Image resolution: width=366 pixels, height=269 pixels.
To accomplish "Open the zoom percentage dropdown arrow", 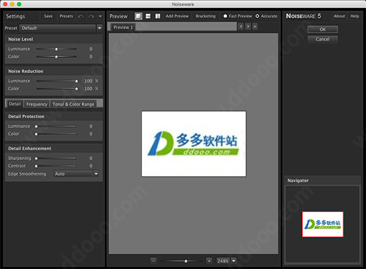I will [x=234, y=261].
